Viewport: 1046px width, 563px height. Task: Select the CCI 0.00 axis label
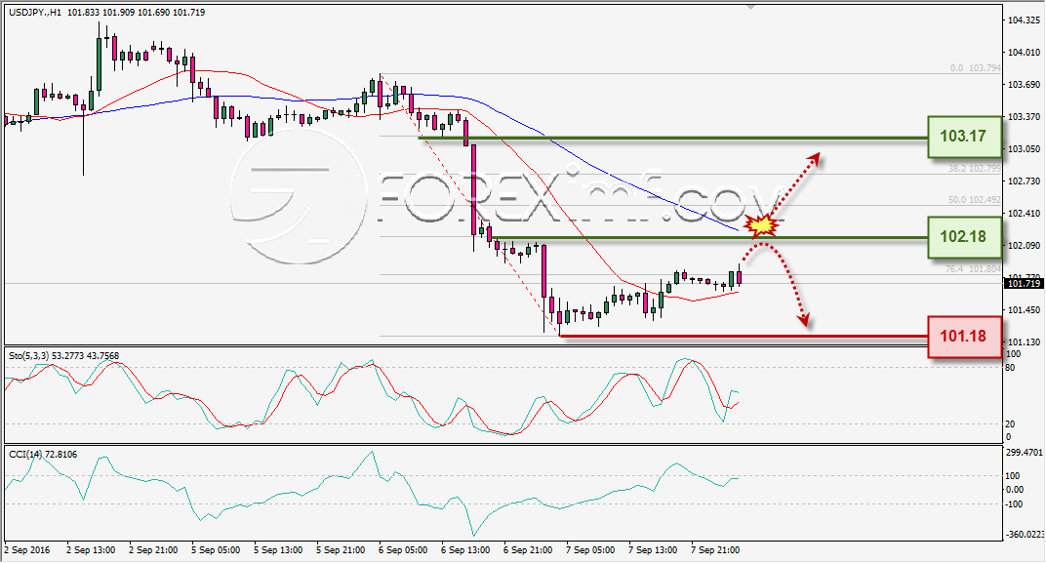pos(1014,490)
